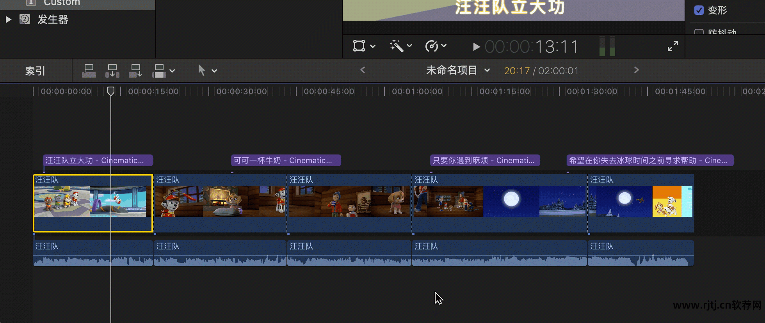The width and height of the screenshot is (765, 323).
Task: Select the third 汪汪队 audio clip
Action: pos(349,253)
